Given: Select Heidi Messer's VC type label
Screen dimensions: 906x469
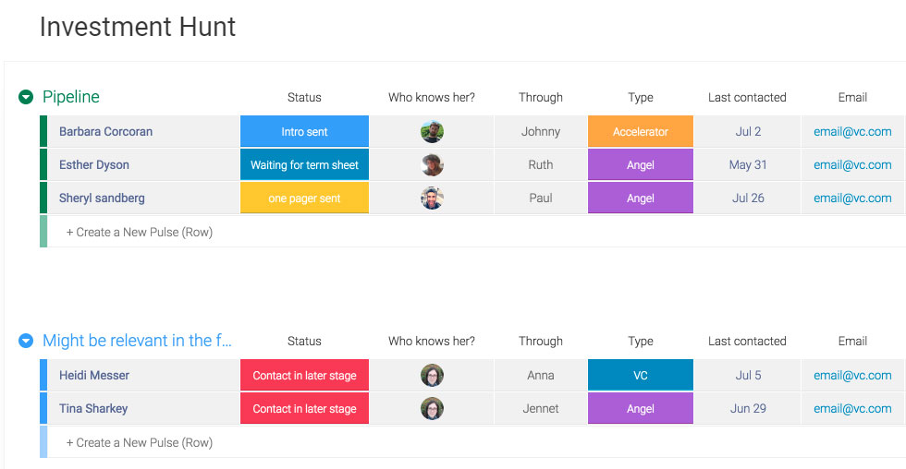Looking at the screenshot, I should (x=640, y=376).
